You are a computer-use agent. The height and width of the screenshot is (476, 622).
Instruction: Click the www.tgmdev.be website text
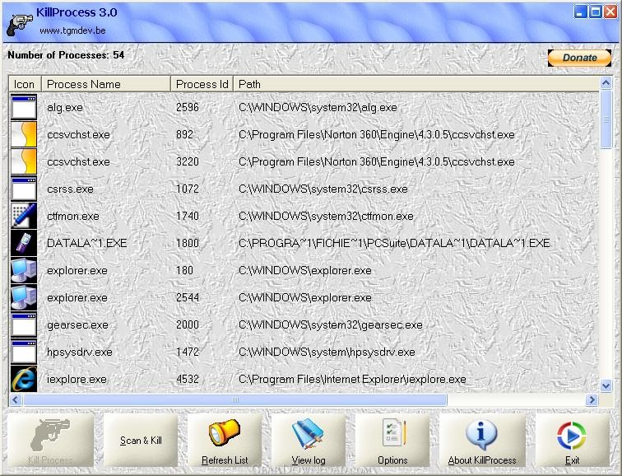pyautogui.click(x=72, y=30)
